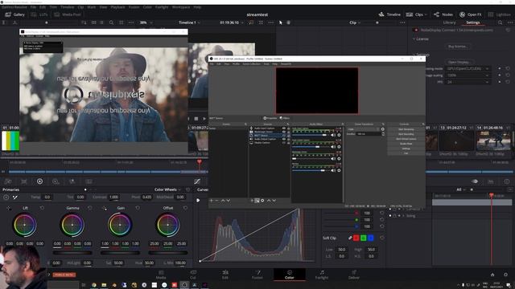The height and width of the screenshot is (289, 515).
Task: Open the Workspace menu
Action: (x=181, y=7)
